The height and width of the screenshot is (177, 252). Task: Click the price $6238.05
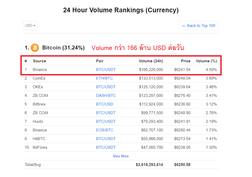[182, 147]
